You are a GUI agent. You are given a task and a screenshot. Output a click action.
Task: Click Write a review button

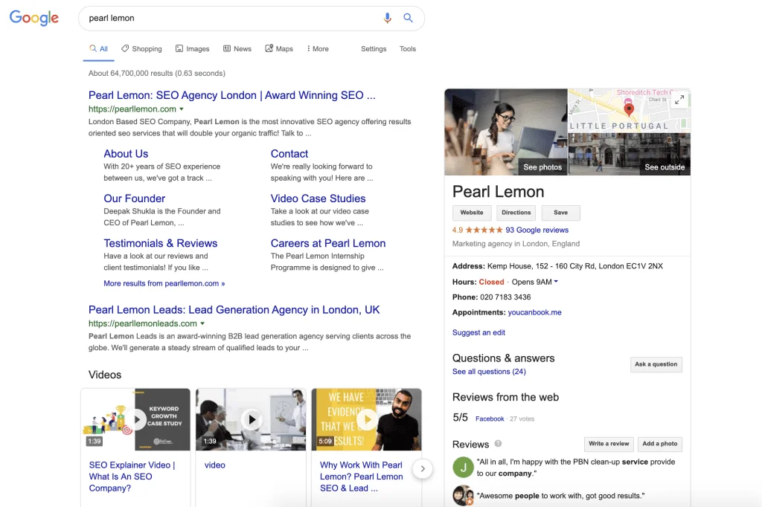tap(609, 444)
